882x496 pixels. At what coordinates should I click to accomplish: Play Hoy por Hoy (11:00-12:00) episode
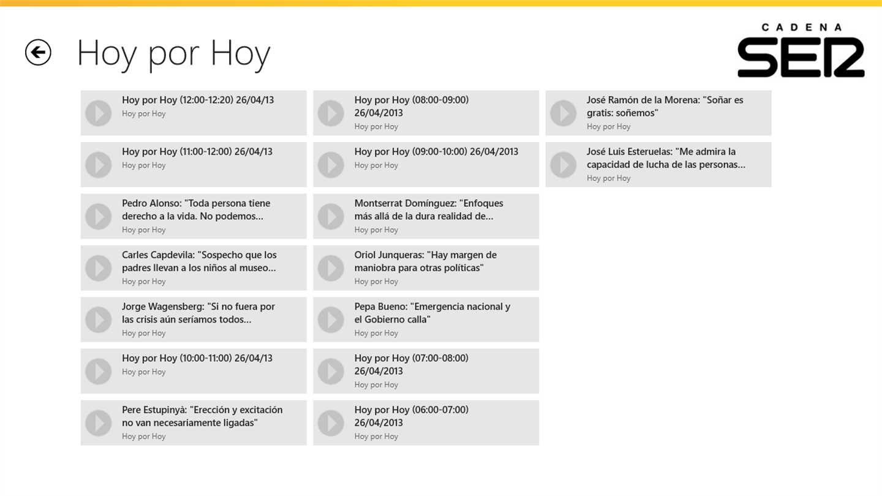click(99, 165)
